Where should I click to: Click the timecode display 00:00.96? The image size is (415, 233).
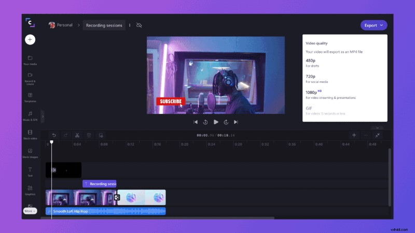pyautogui.click(x=205, y=135)
